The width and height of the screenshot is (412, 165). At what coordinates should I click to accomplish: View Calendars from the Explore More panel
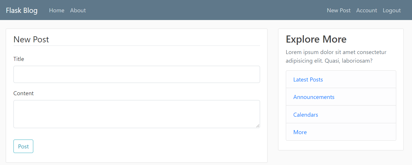305,115
